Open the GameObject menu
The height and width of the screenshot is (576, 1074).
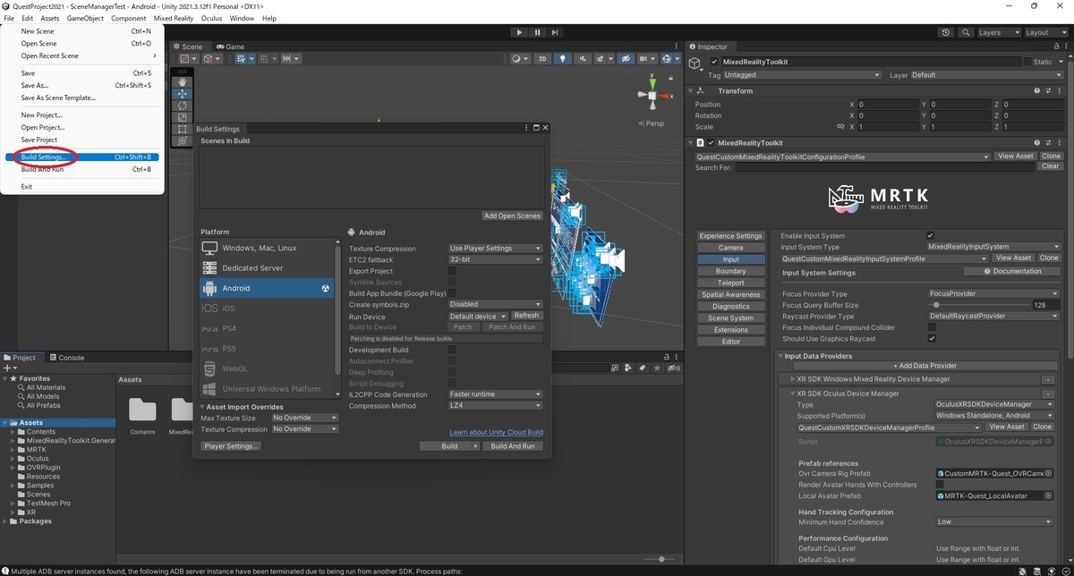point(85,18)
